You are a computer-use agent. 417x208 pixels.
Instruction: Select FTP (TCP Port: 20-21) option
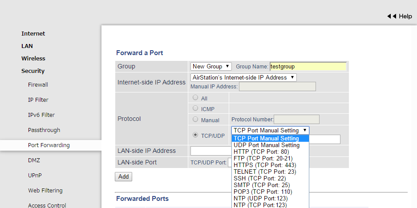pos(263,158)
